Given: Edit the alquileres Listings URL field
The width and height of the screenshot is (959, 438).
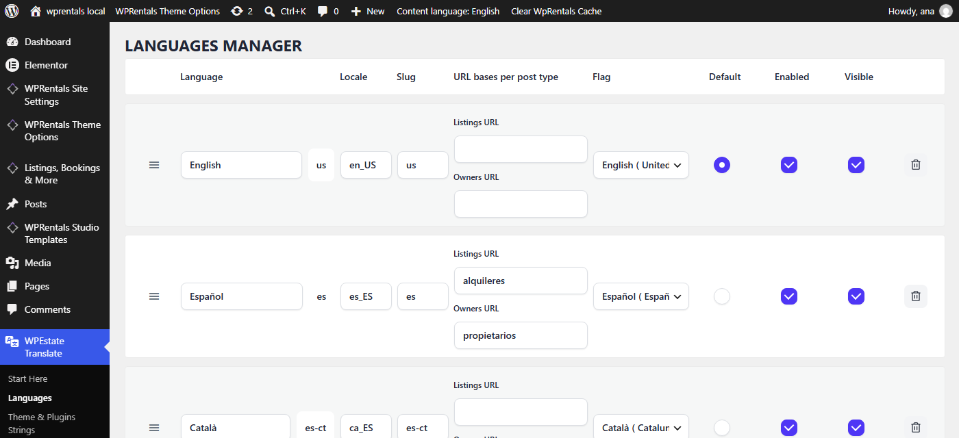Looking at the screenshot, I should click(521, 281).
